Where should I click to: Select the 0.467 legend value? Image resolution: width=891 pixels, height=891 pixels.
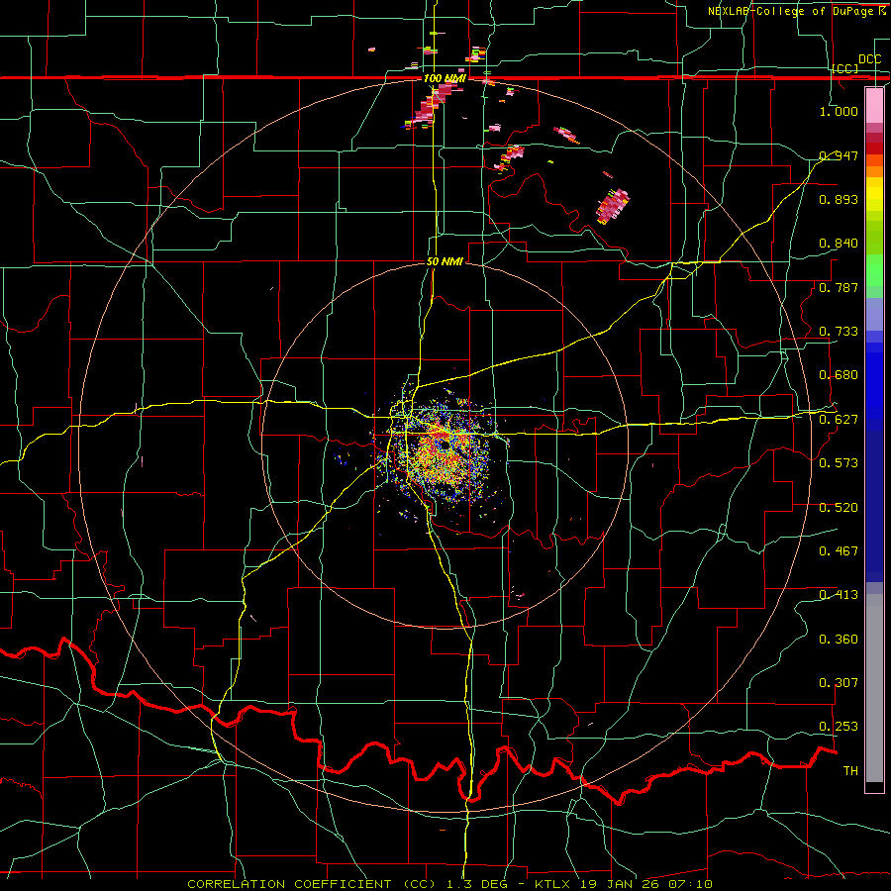coord(839,551)
